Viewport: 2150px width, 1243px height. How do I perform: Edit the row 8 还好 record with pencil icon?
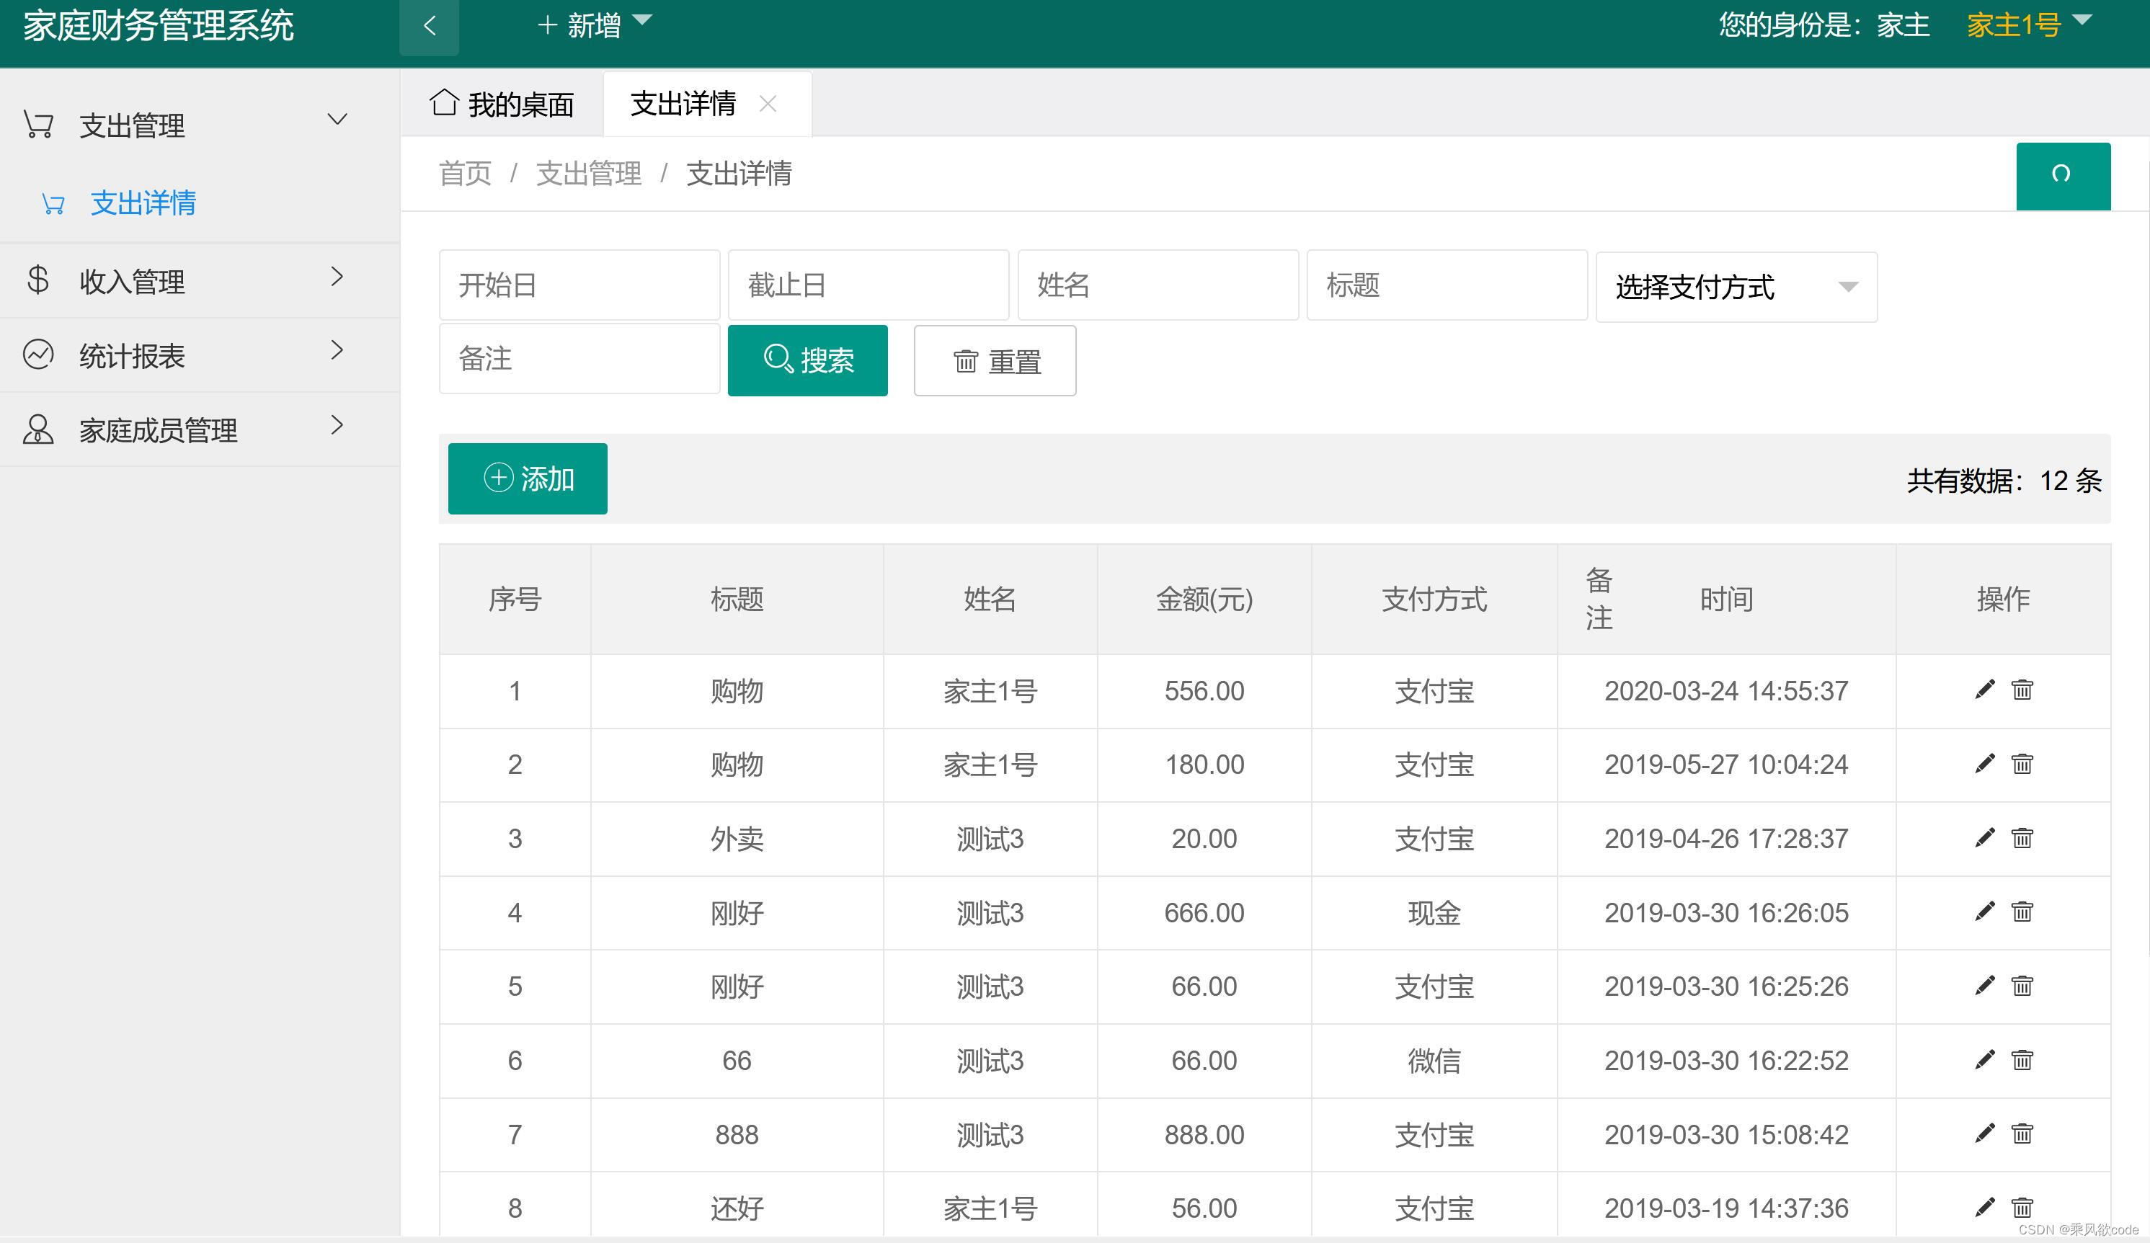[x=1984, y=1207]
